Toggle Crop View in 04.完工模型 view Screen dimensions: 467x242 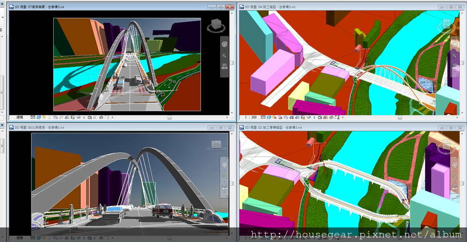click(291, 117)
